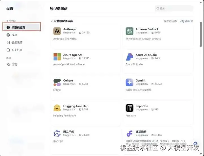Click the language translate icon
Image resolution: width=204 pixels, height=156 pixels.
[8, 64]
